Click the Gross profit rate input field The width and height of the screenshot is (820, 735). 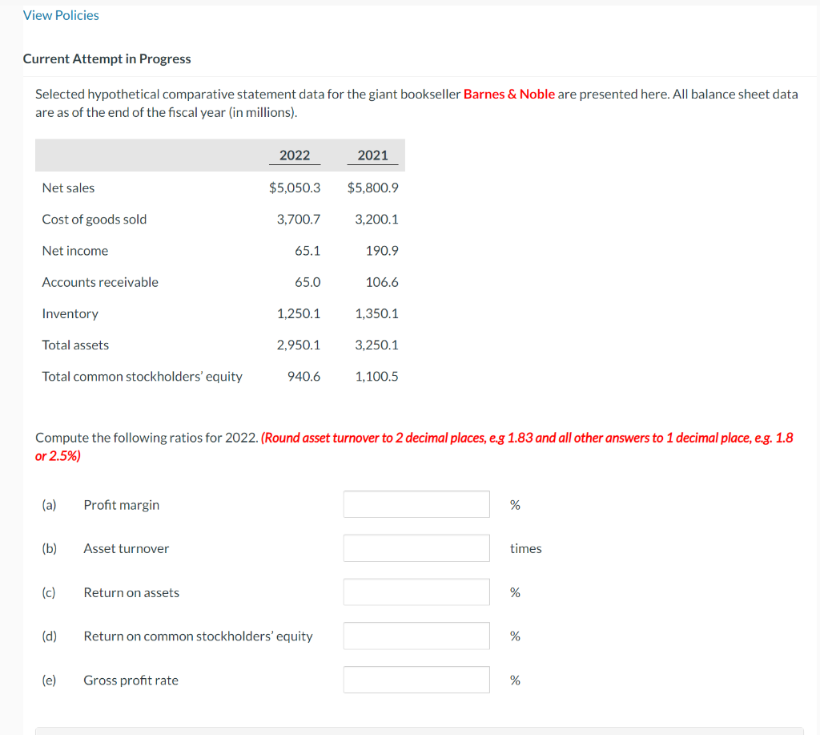416,679
